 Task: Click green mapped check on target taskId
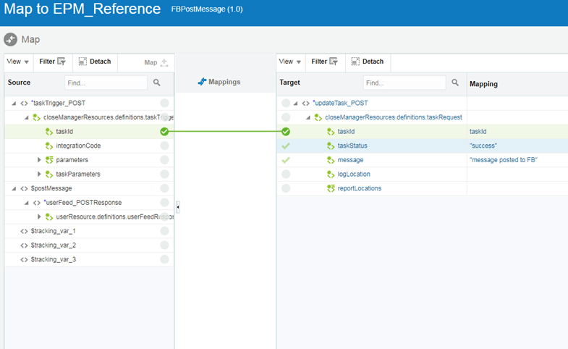286,132
